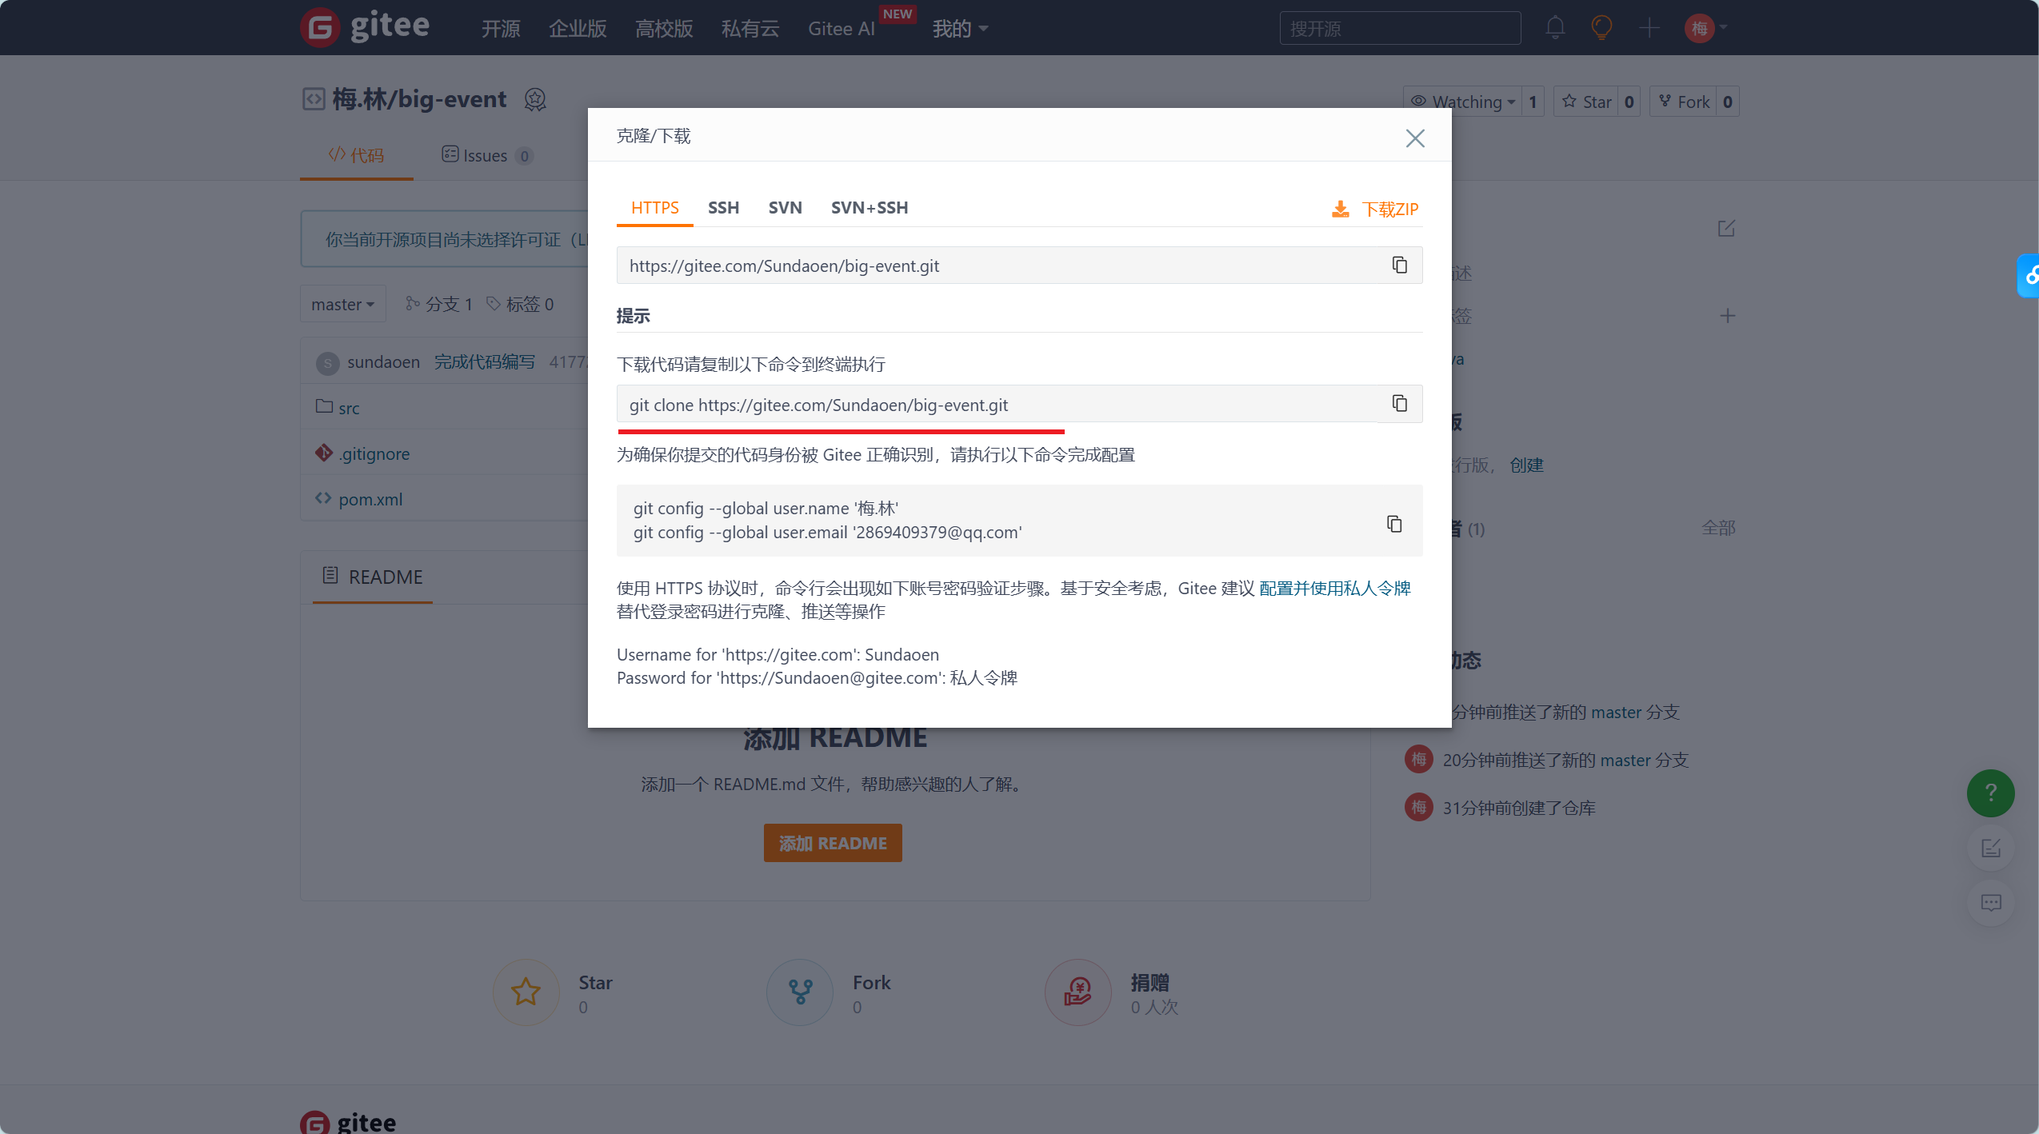Click the plus create icon in header
Screen dimensions: 2039x1134
[1649, 28]
